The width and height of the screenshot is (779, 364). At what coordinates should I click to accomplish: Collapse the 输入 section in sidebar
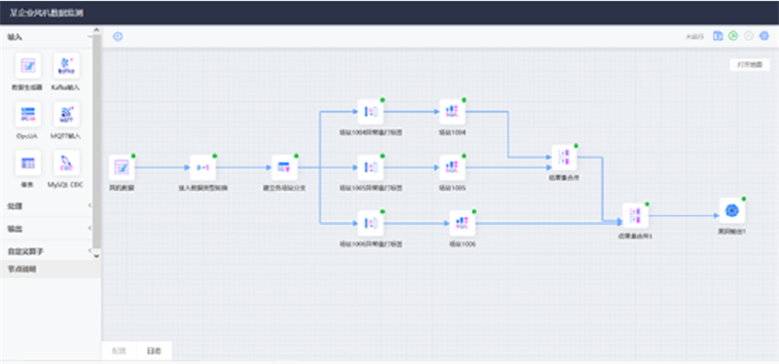point(90,37)
